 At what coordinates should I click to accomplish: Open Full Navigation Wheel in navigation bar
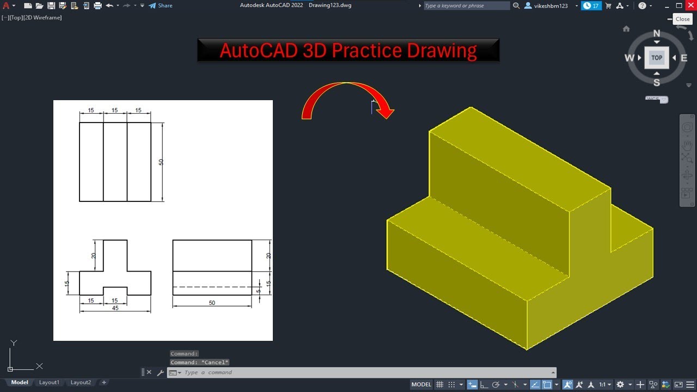pos(687,127)
